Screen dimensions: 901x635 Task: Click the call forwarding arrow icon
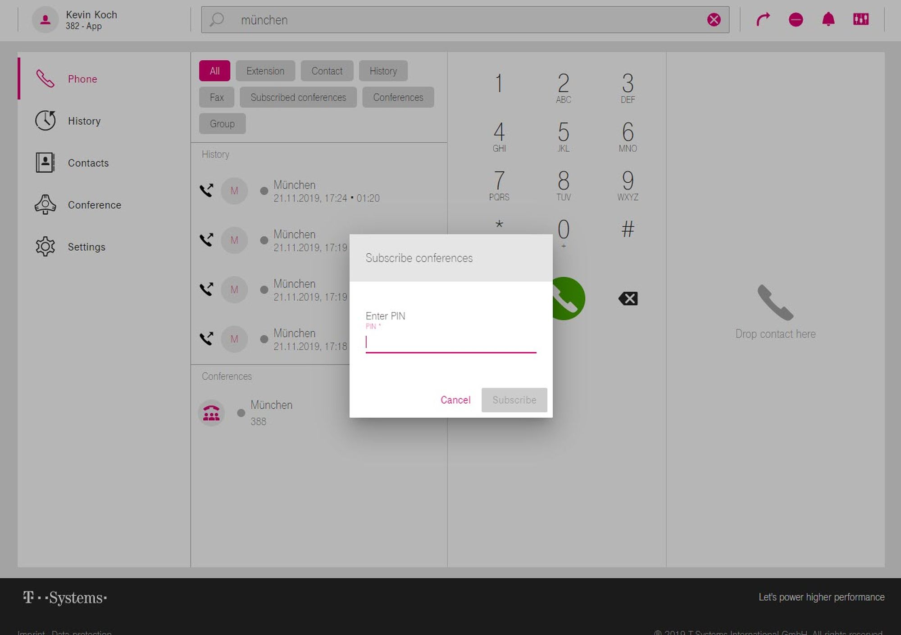(763, 20)
